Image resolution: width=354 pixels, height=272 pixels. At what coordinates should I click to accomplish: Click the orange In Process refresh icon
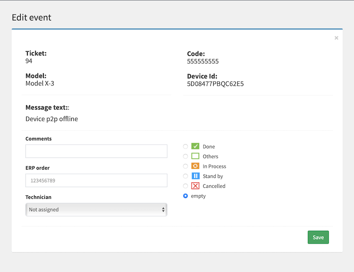click(195, 166)
